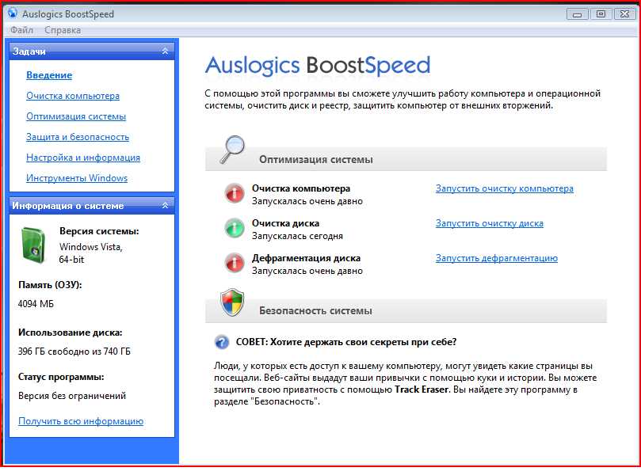Open Инструменты Windows section
The width and height of the screenshot is (641, 475).
[77, 178]
